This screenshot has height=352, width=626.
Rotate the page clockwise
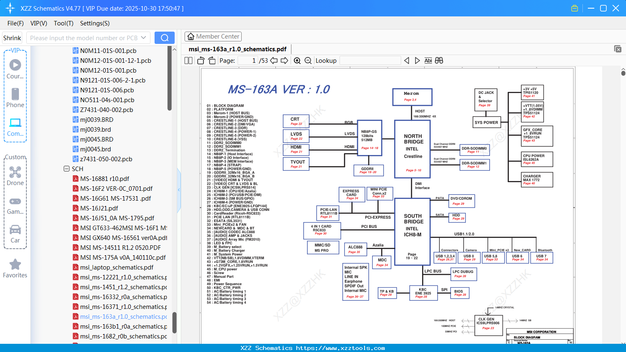pos(212,61)
